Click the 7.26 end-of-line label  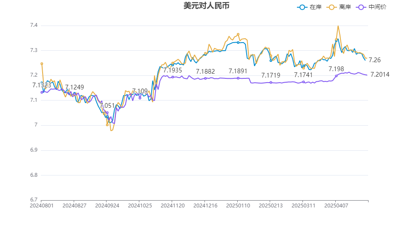[375, 60]
